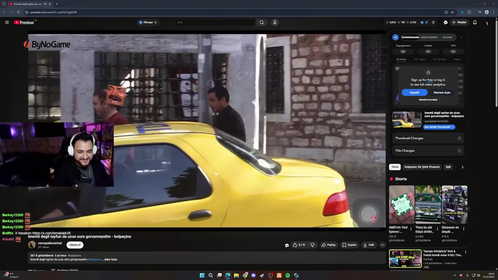Open browser extensions puzzle icon
The height and width of the screenshot is (280, 498).
pyautogui.click(x=469, y=12)
